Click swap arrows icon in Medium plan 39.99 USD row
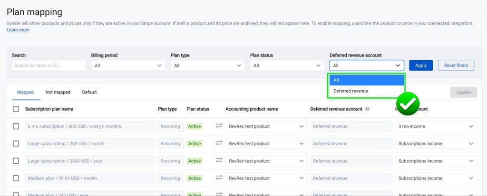Image resolution: width=487 pixels, height=196 pixels. [x=219, y=178]
